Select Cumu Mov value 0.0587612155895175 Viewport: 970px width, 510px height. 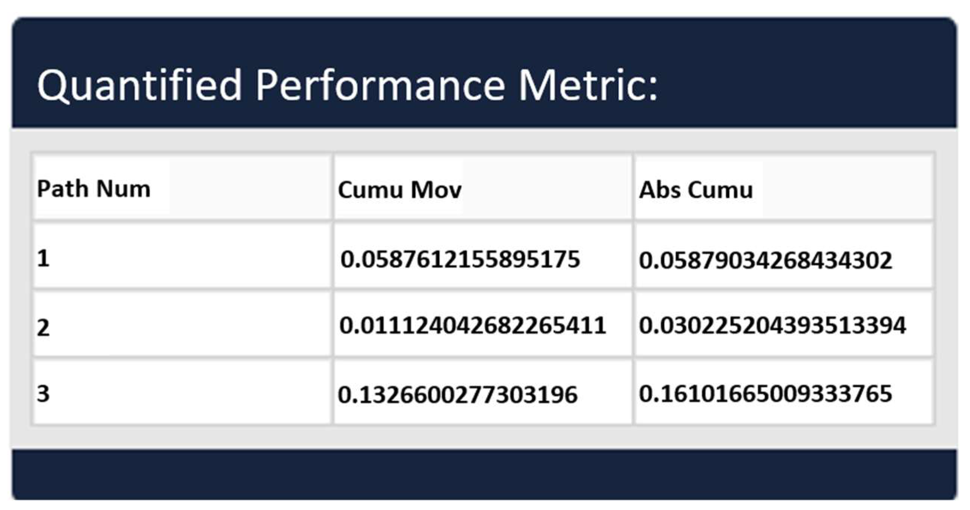[460, 259]
